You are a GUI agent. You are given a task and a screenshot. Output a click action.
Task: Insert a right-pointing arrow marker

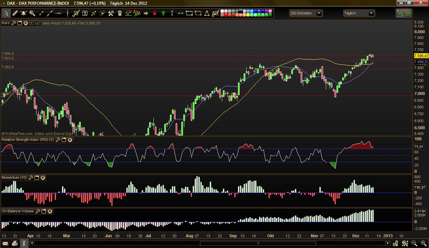(x=146, y=13)
